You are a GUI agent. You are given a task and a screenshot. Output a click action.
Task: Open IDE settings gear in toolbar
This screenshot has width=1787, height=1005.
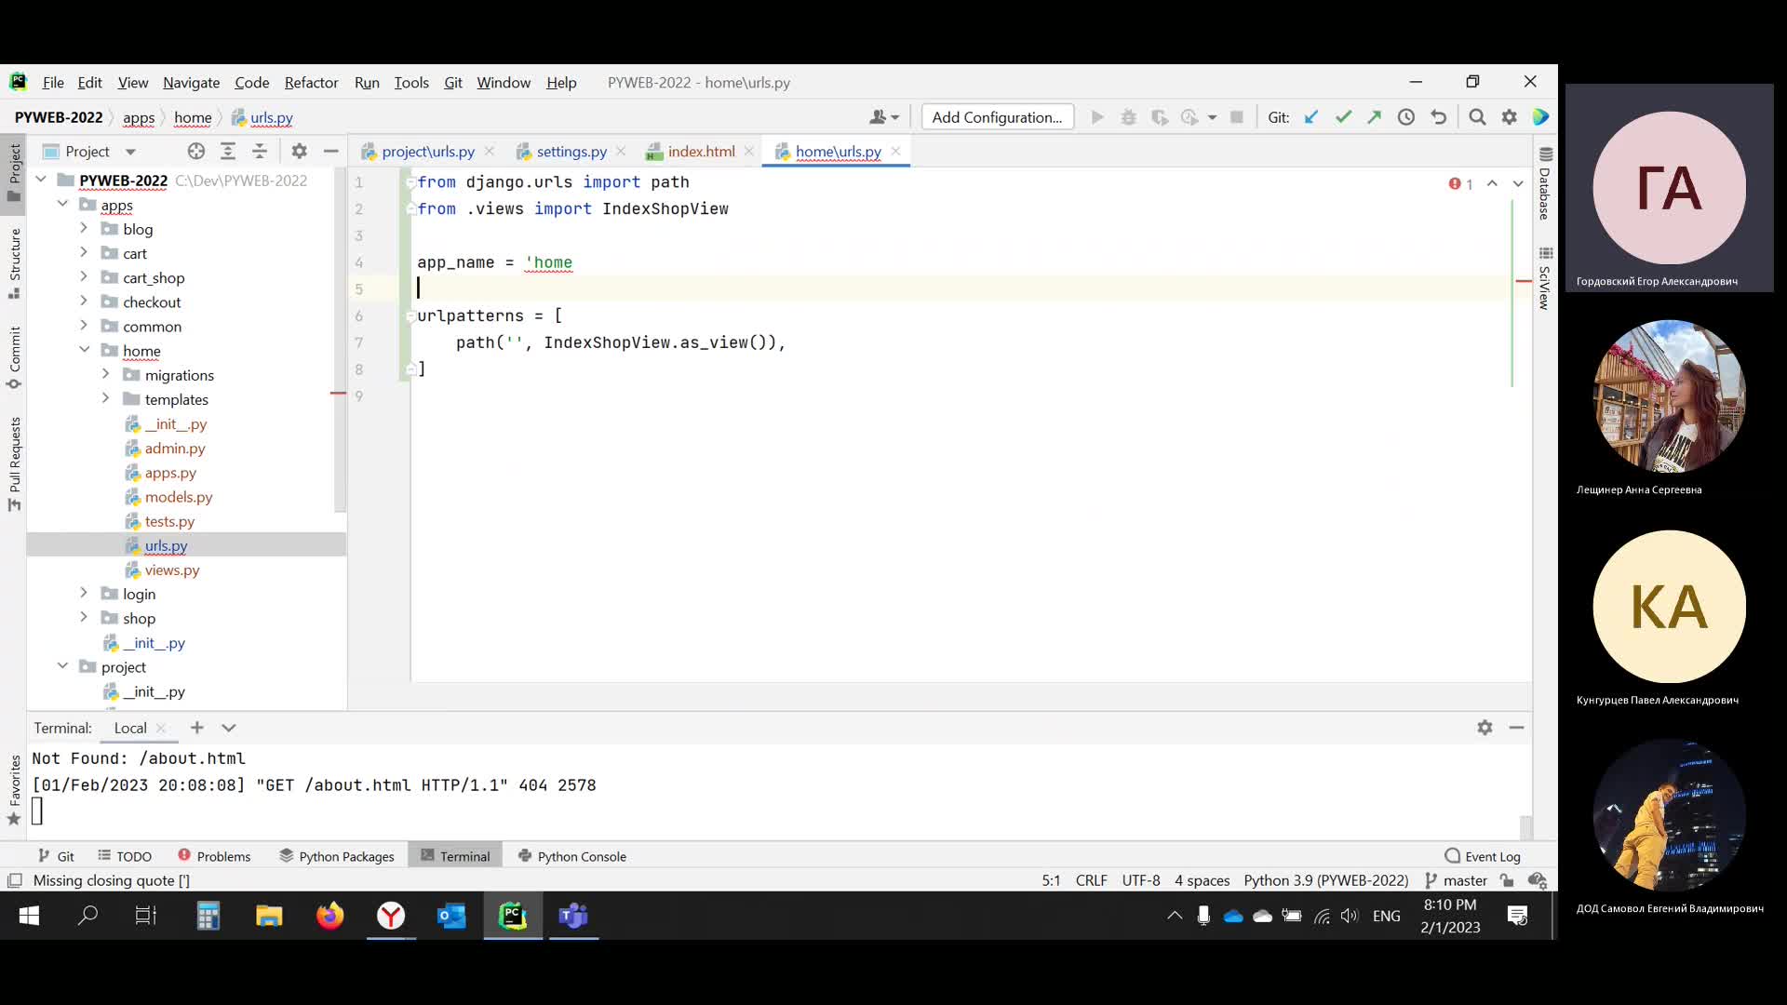click(1510, 117)
